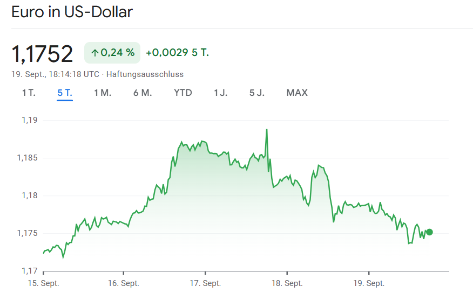Click the chart peak spike near 18. Sept.
Viewport: 473px width, 293px height.
pos(267,130)
